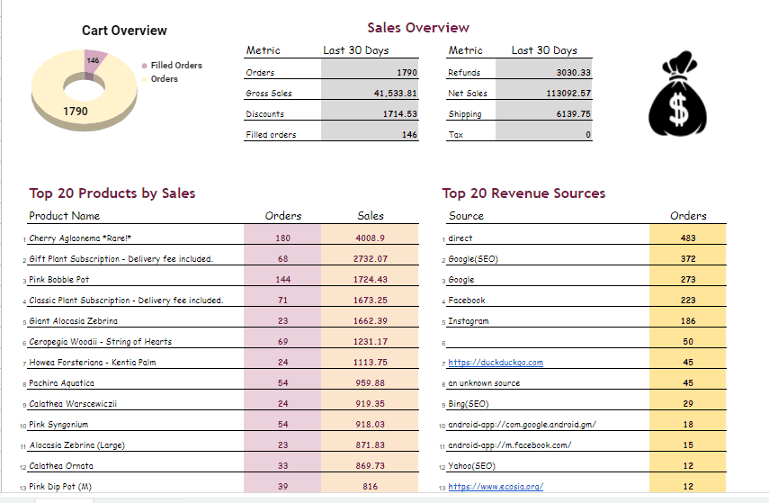
Task: Select the Google(SEO) source cell
Action: pyautogui.click(x=473, y=259)
